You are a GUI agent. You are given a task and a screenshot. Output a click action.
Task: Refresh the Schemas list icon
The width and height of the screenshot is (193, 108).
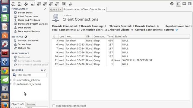tap(42, 70)
